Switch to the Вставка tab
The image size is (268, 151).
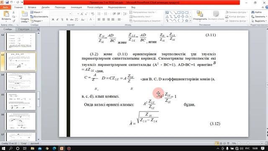[x=32, y=8]
